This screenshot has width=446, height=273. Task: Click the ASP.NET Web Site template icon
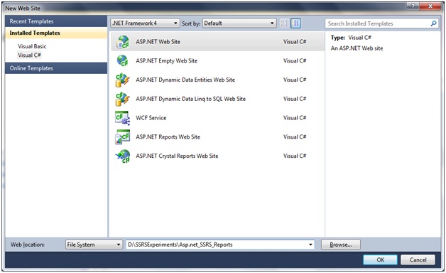pyautogui.click(x=123, y=42)
